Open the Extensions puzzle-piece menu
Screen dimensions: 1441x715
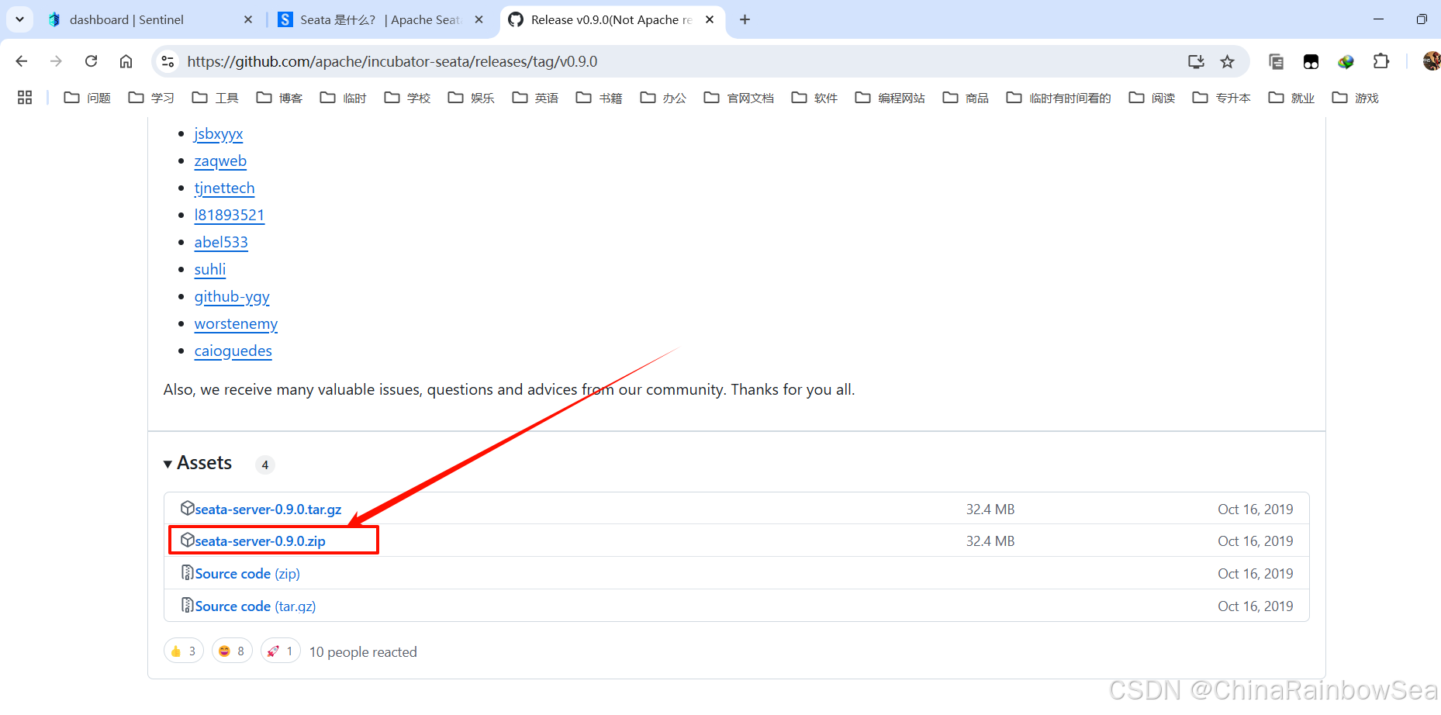(x=1382, y=61)
